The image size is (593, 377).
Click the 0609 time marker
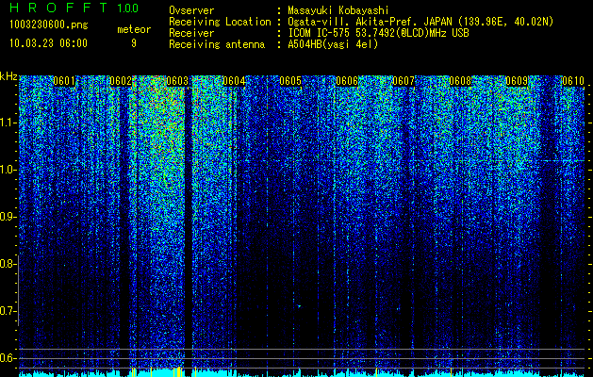click(x=517, y=81)
